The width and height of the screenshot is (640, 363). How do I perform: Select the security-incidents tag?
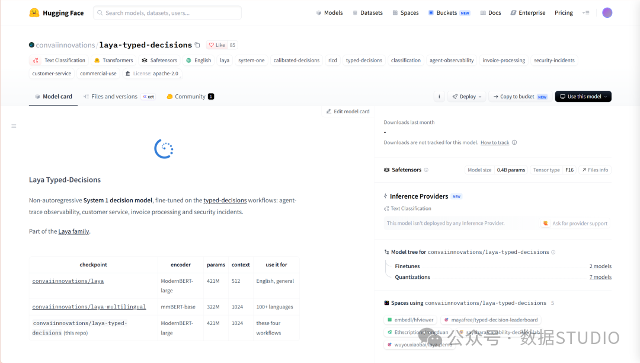pos(554,60)
